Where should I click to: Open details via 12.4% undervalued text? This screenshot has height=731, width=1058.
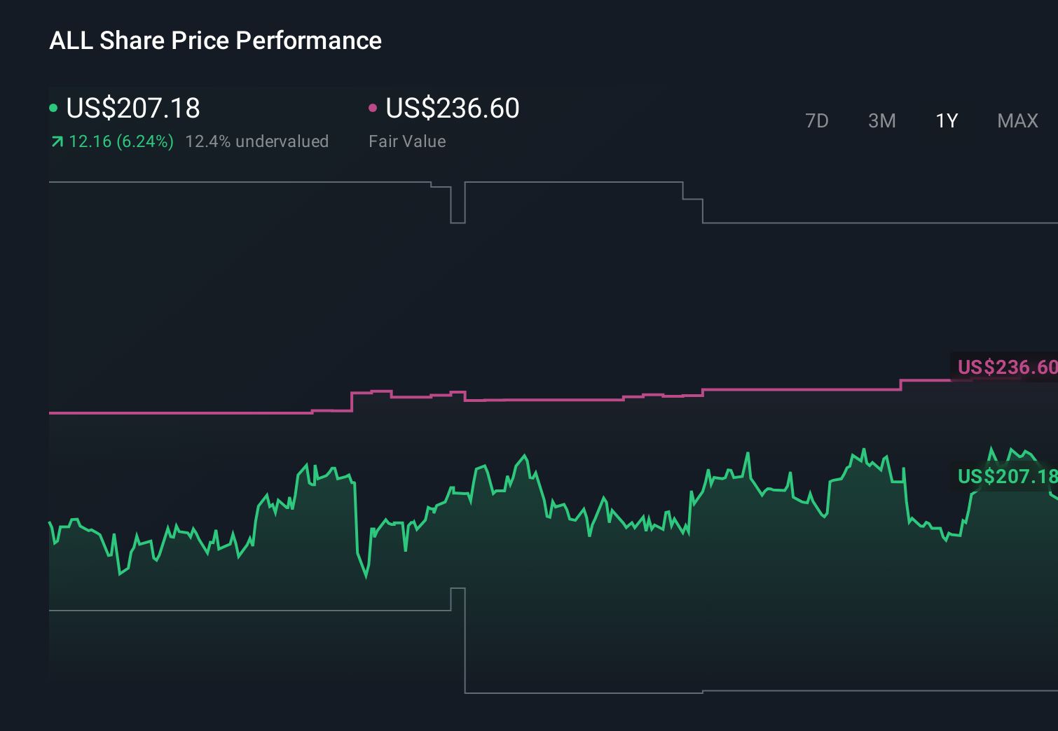click(257, 141)
